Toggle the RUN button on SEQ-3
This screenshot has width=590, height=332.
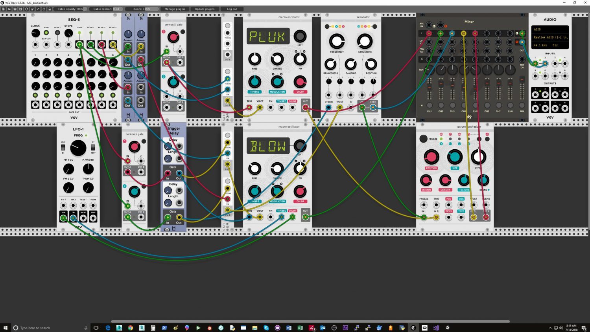click(x=46, y=33)
